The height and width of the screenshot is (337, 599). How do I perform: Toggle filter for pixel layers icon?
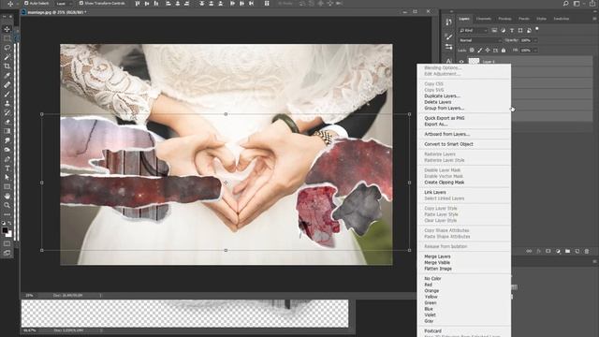coord(494,30)
